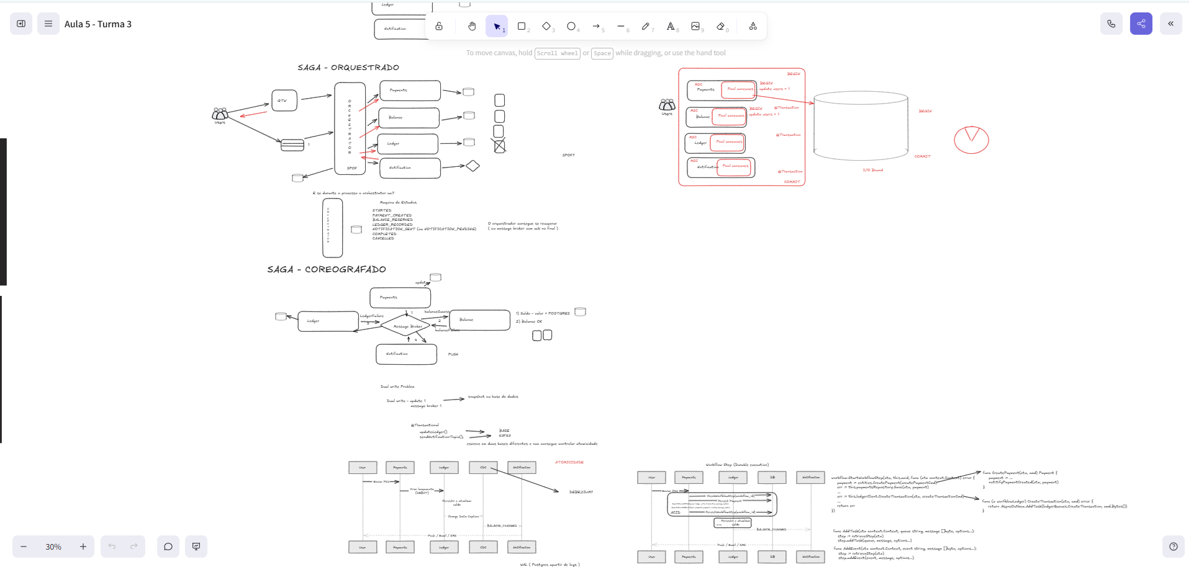Switch to the Eraser tool
1189x567 pixels.
[721, 26]
